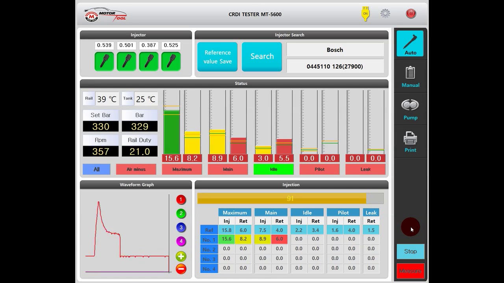
Task: Open settings with the gear icon
Action: pos(385,14)
